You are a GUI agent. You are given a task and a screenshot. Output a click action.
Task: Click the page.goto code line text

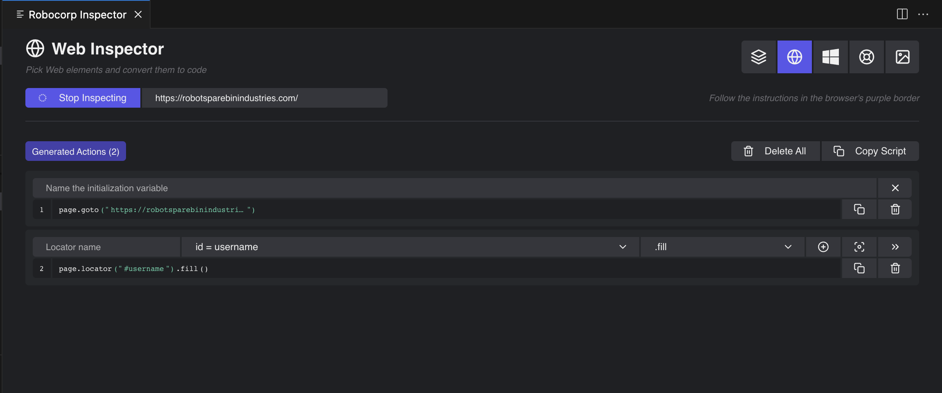click(x=157, y=210)
